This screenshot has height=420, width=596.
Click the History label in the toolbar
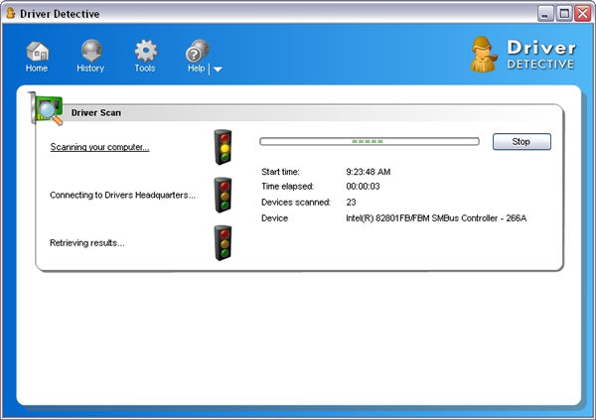(90, 69)
